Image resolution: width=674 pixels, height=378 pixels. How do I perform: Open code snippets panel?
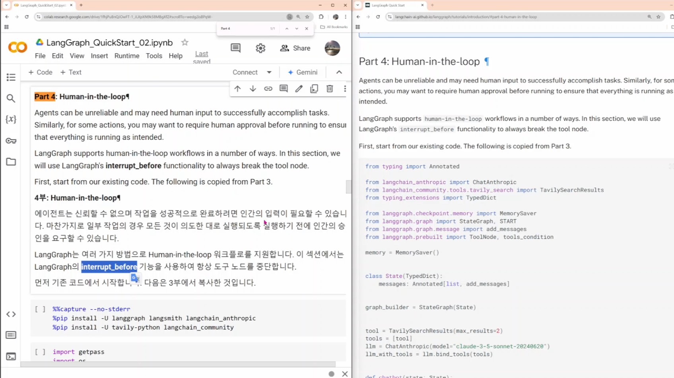tap(11, 314)
